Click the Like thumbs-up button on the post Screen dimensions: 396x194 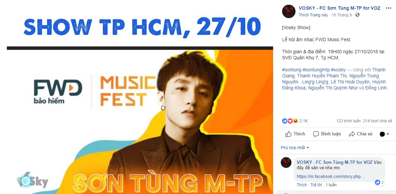(x=295, y=134)
